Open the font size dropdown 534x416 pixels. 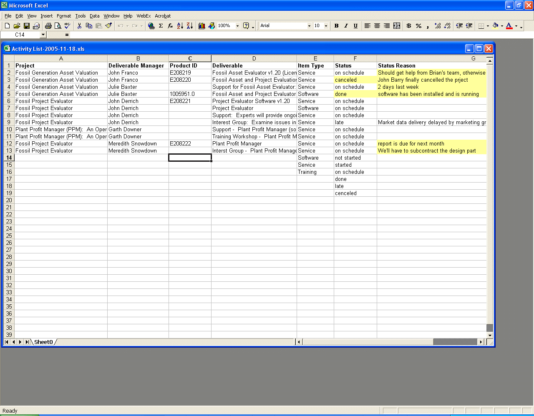click(x=326, y=26)
